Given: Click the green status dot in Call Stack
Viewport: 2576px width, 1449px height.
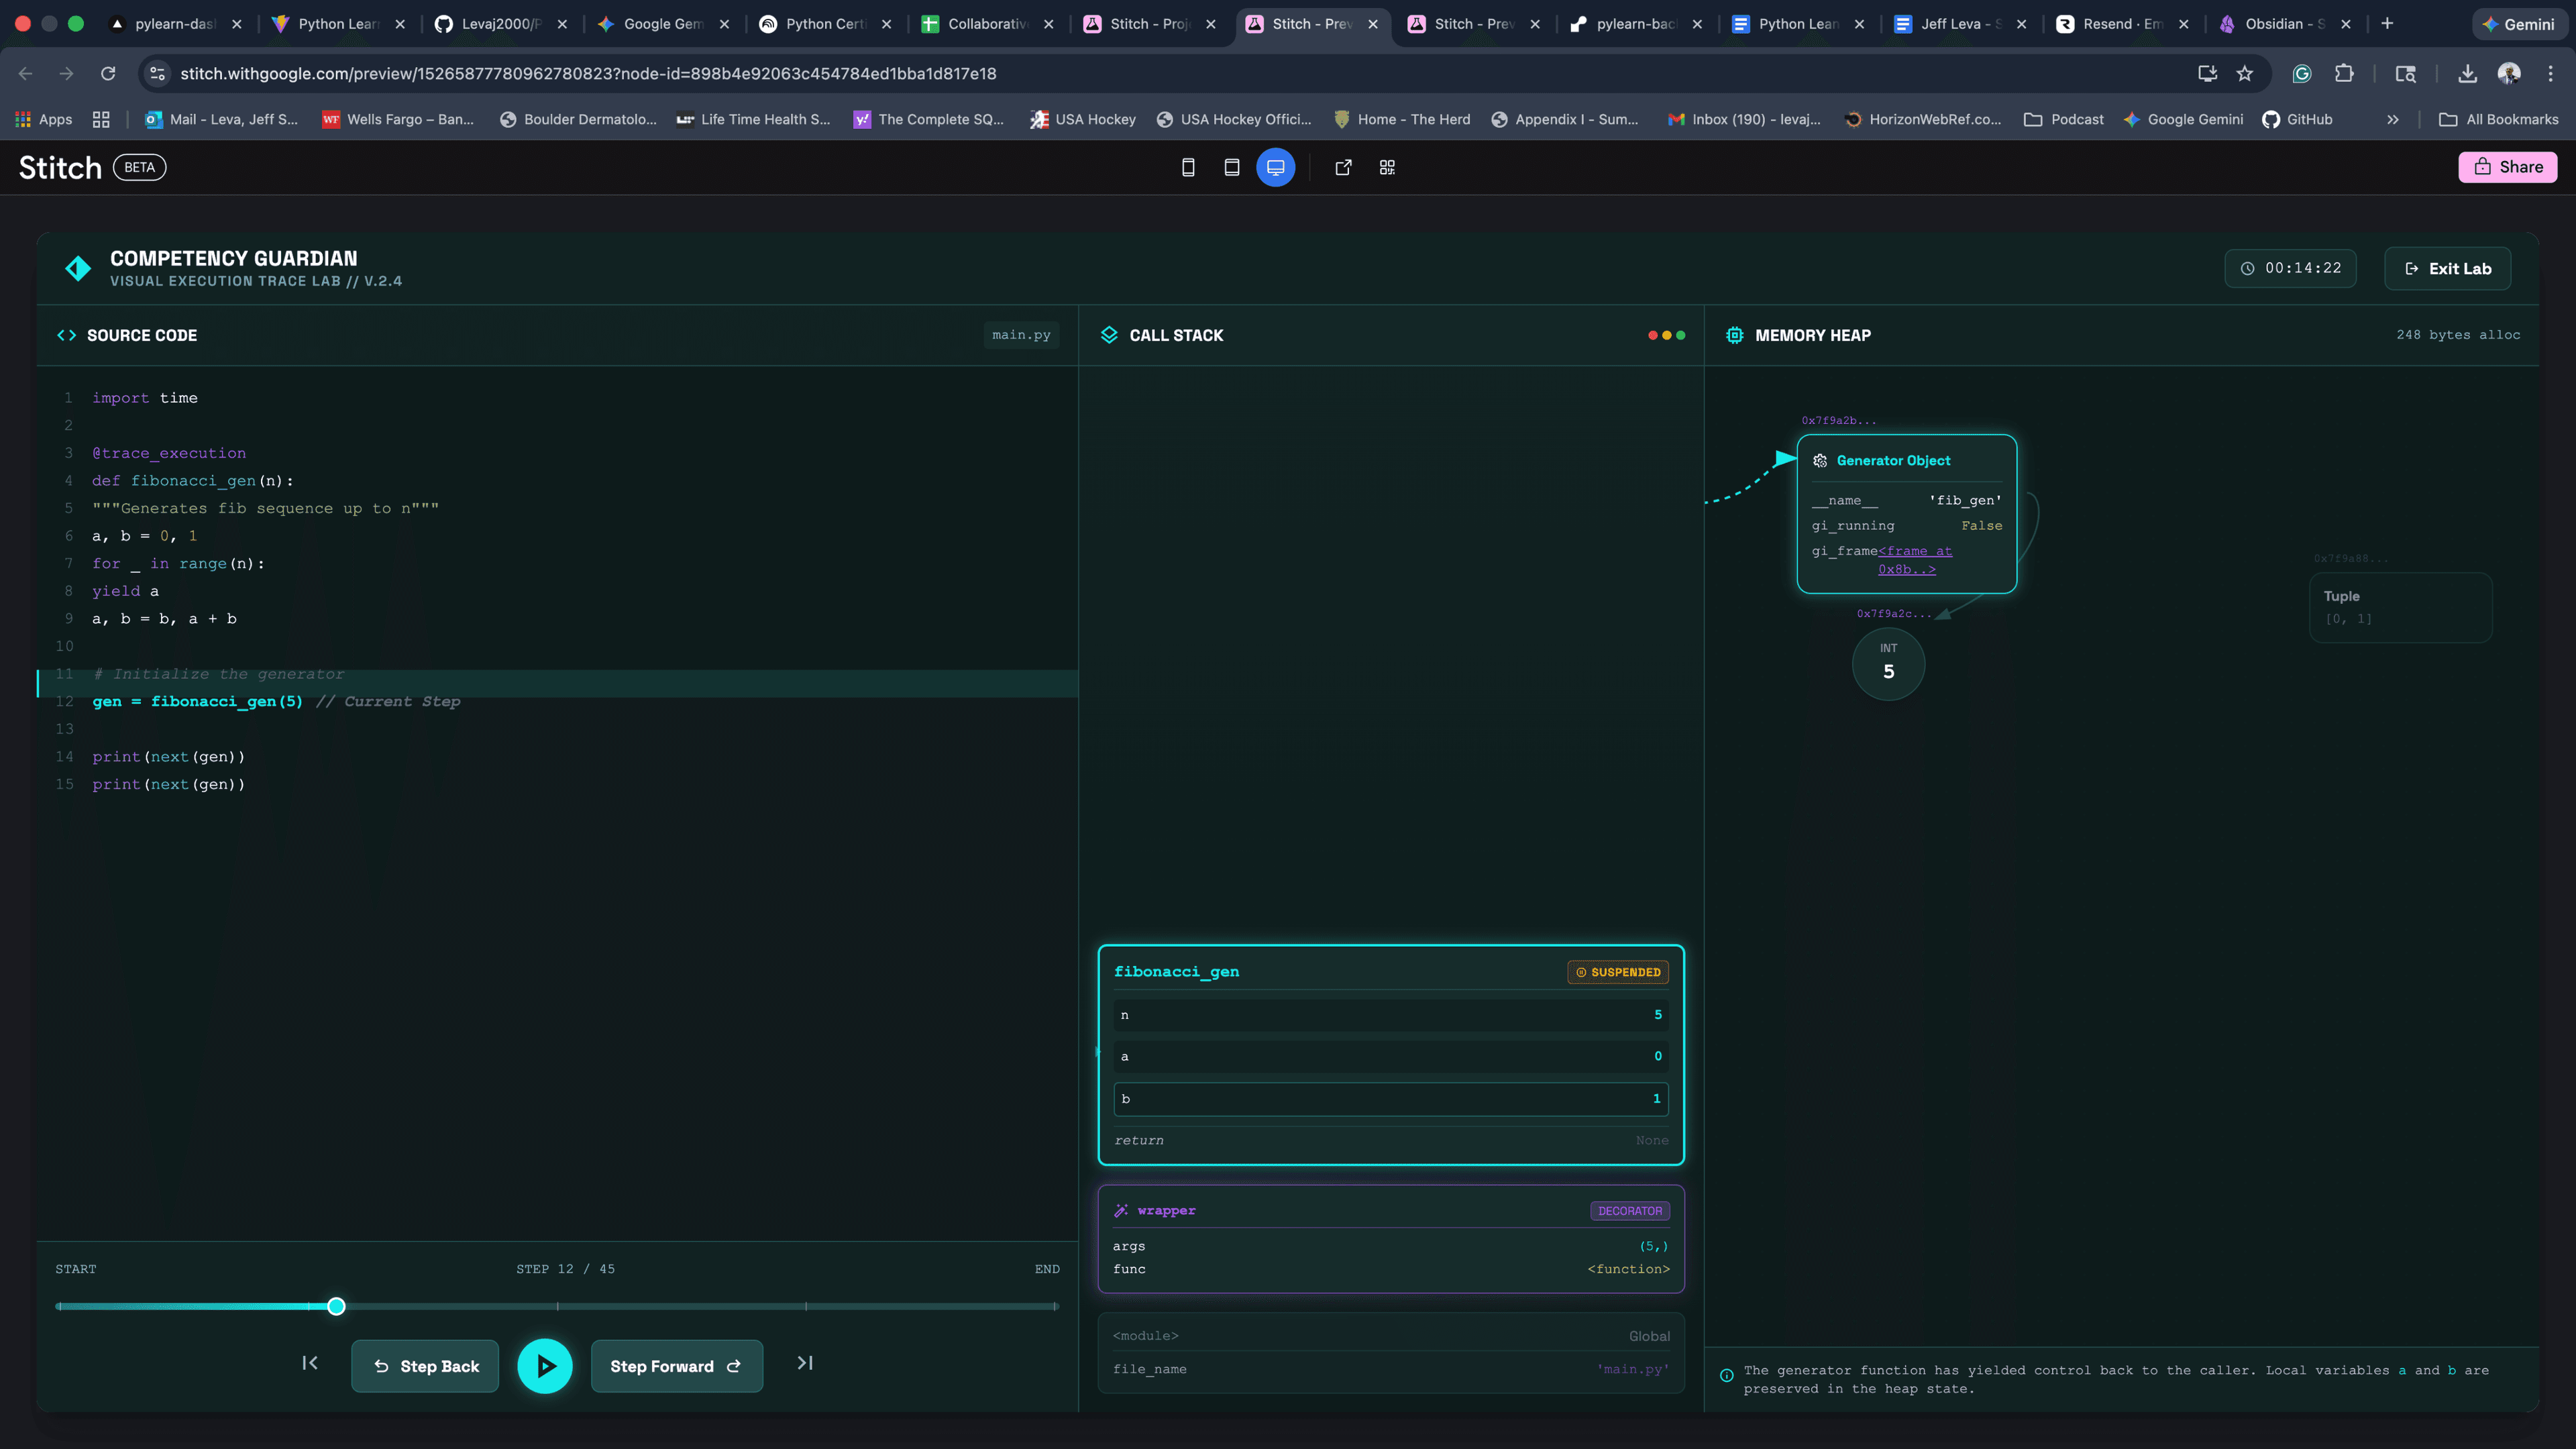Looking at the screenshot, I should point(1682,335).
